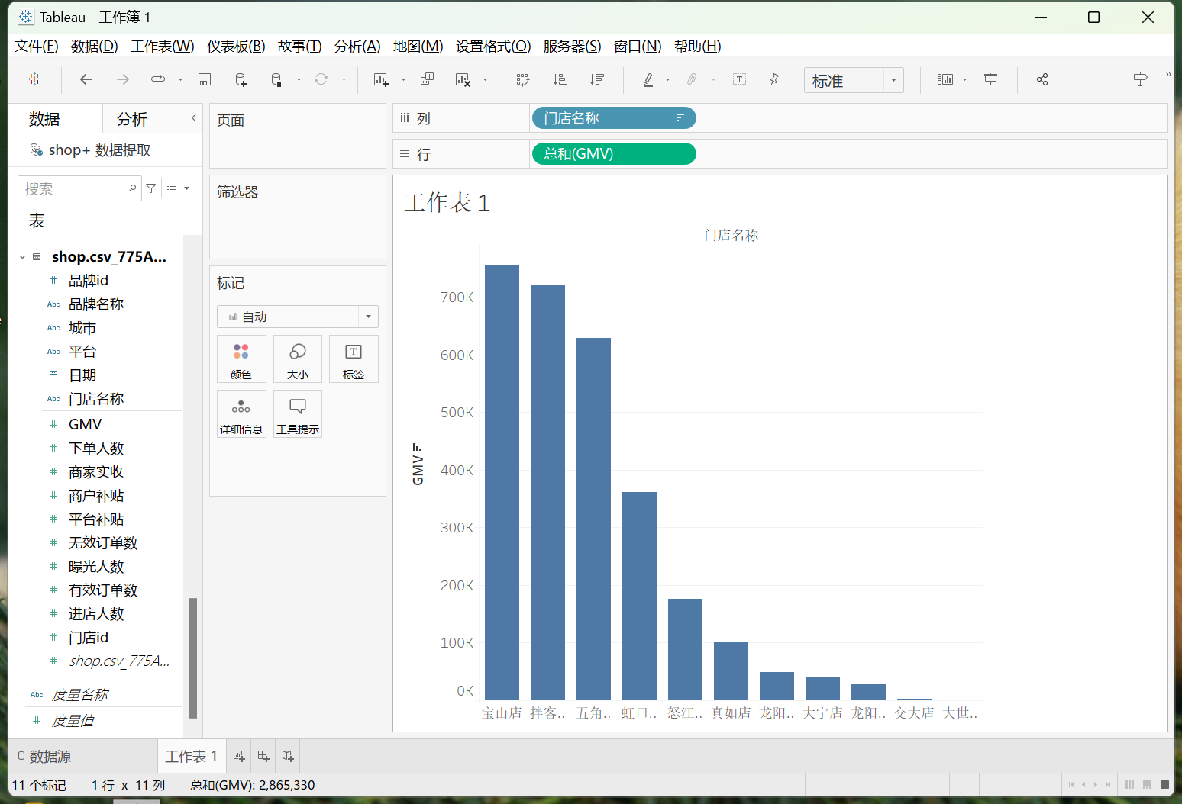Viewport: 1182px width, 804px height.
Task: Click the undo back arrow
Action: click(86, 79)
